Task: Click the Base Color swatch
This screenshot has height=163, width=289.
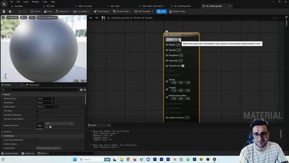Action: coord(180,39)
